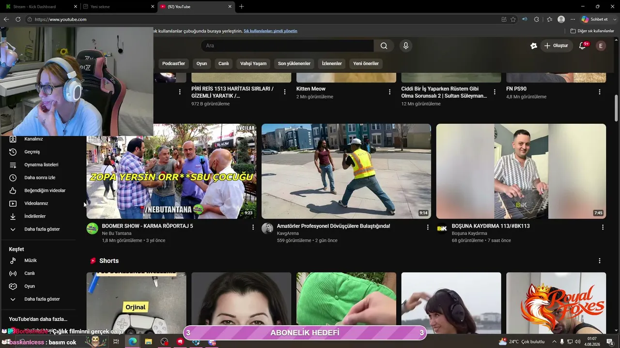The image size is (620, 348).
Task: Open the browser profile avatar
Action: pyautogui.click(x=561, y=19)
